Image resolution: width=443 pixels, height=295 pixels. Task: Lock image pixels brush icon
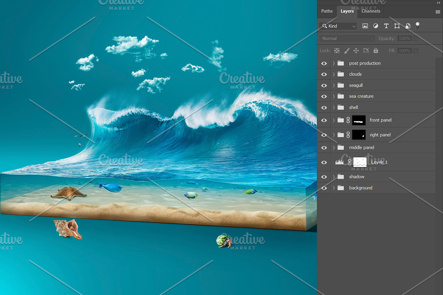(x=347, y=51)
